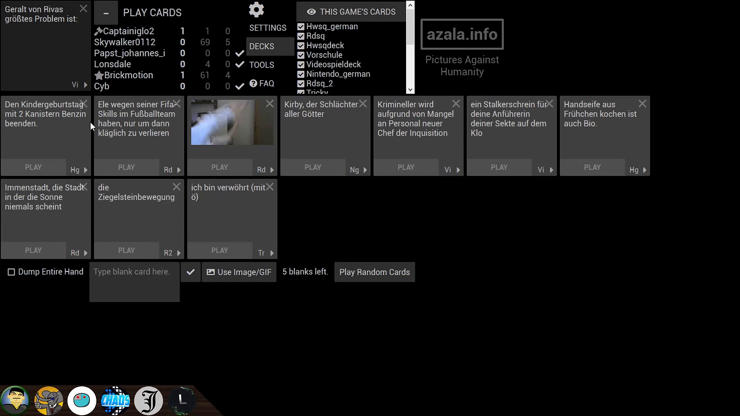Enable Dump Entire Hand checkbox
This screenshot has width=740, height=416.
pos(12,272)
